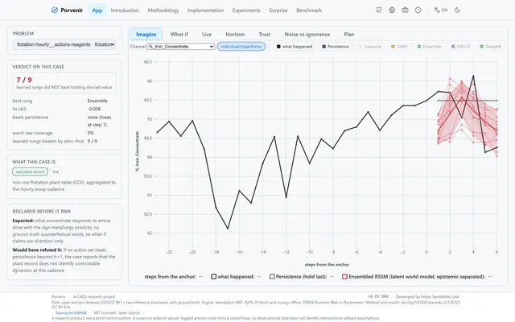Toggle dark mode moon icon
The height and width of the screenshot is (322, 515).
(457, 10)
